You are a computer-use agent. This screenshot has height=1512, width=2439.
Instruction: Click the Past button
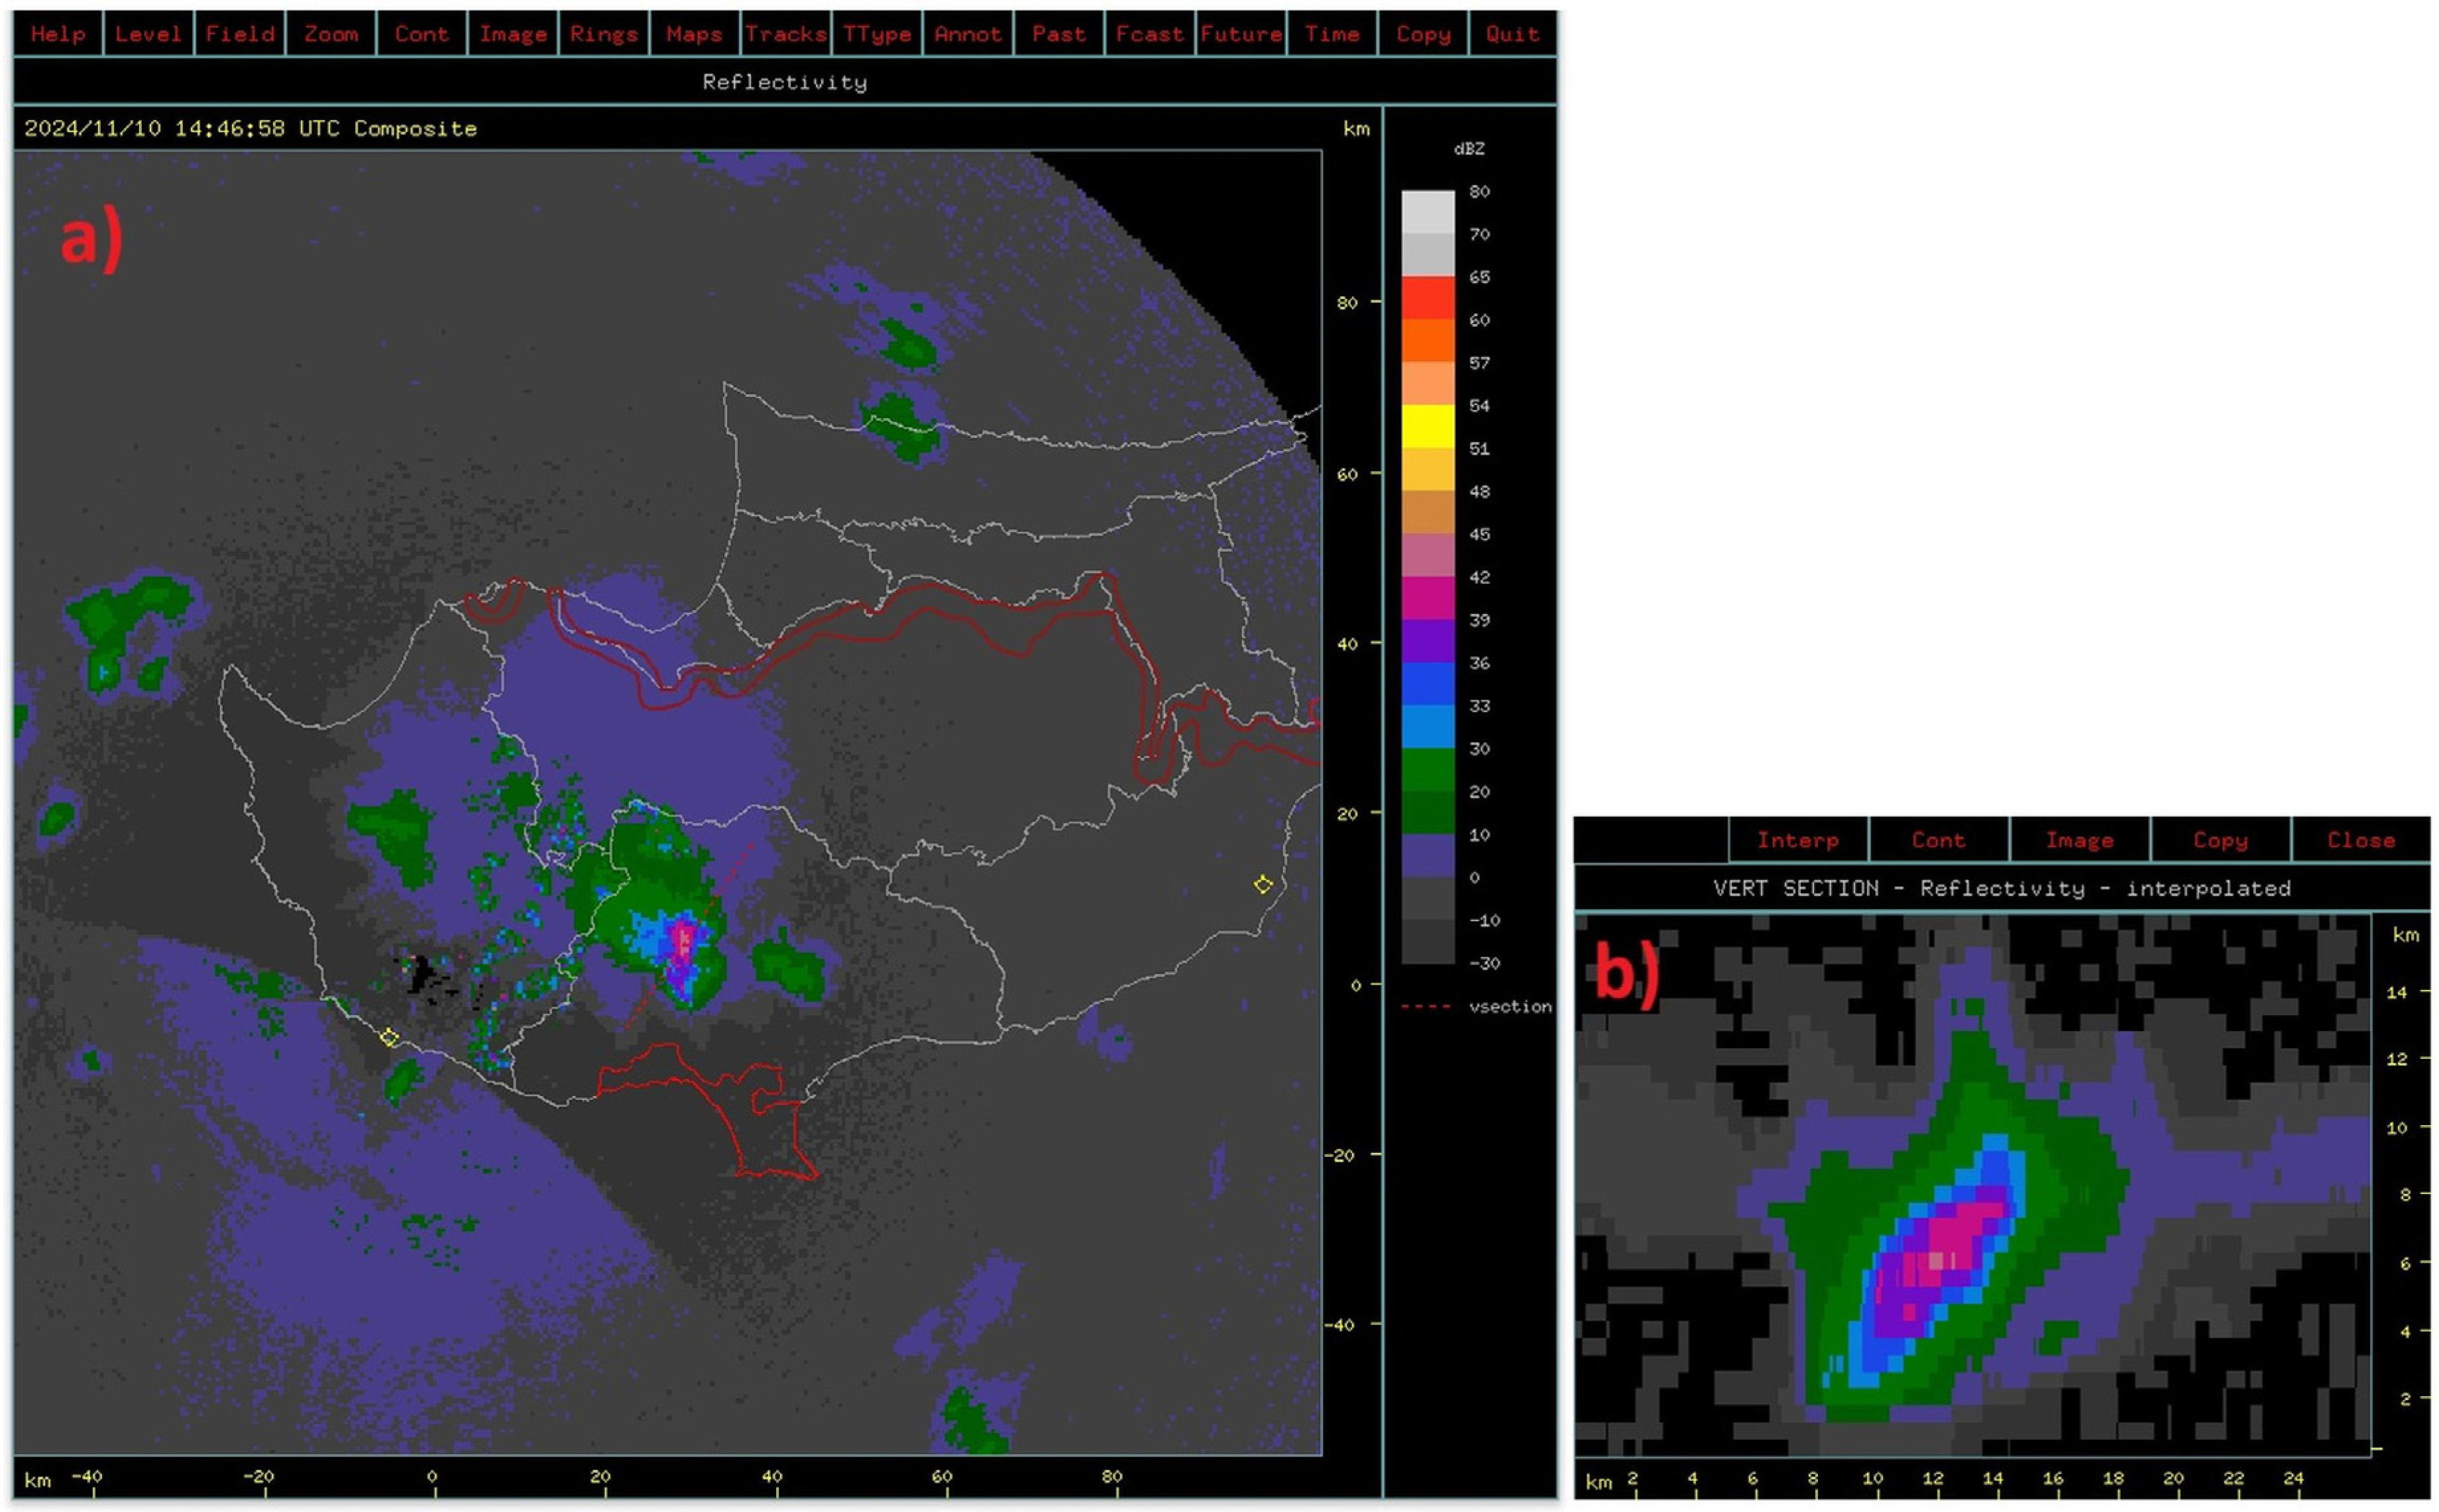[1059, 34]
